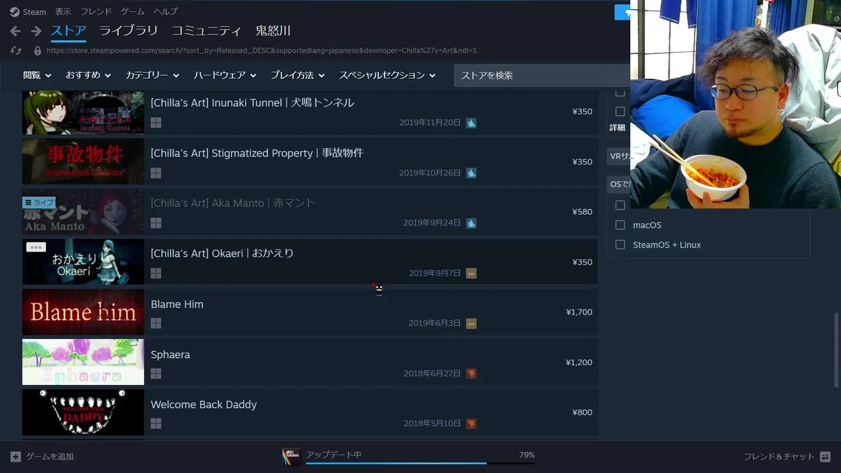Click Windows platform icon for Inunaki Tunnel
The image size is (841, 473).
coord(156,123)
